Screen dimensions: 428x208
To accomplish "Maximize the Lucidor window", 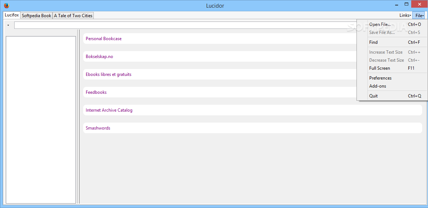I will coord(406,4).
